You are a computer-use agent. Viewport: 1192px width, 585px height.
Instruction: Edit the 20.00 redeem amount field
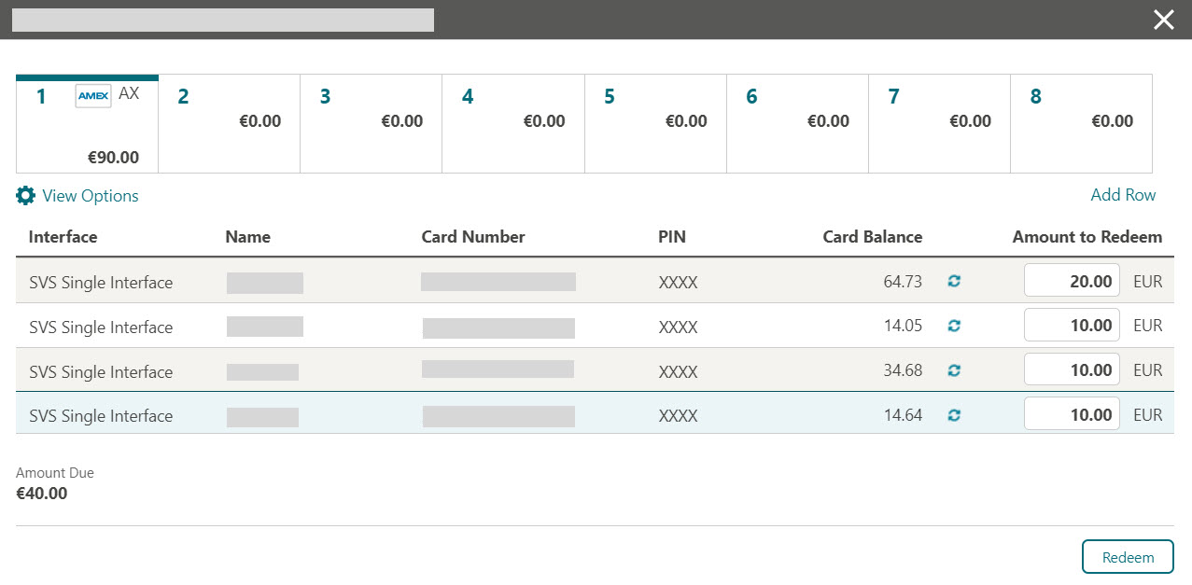(1071, 280)
